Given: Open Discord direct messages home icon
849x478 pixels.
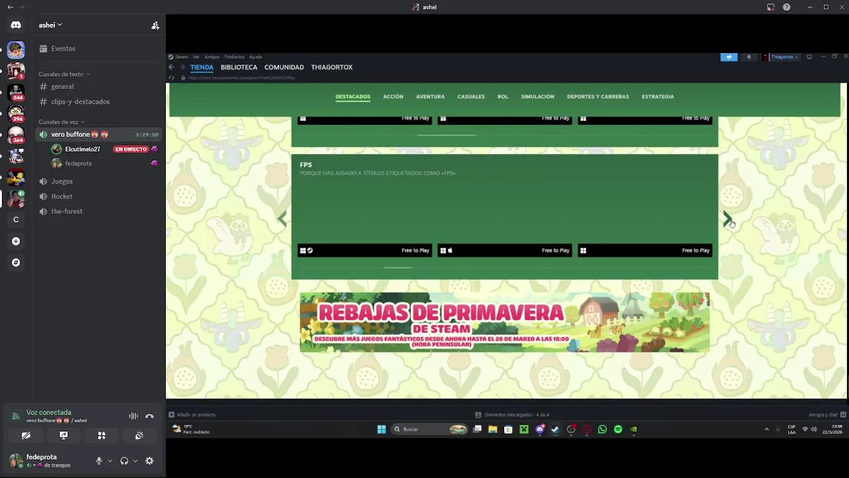Looking at the screenshot, I should point(16,25).
